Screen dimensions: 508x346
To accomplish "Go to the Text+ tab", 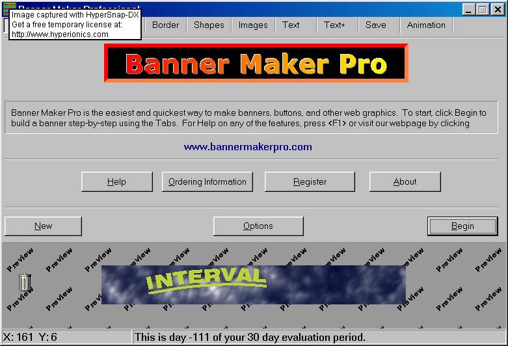I will point(335,25).
